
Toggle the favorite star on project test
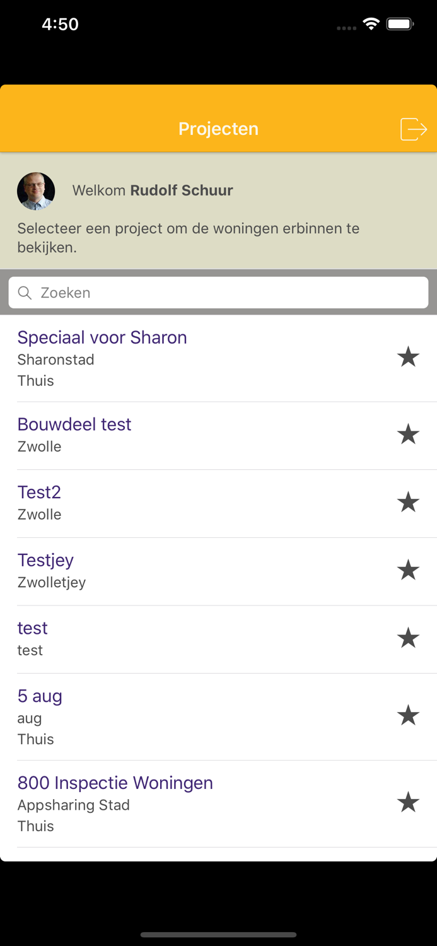[408, 638]
